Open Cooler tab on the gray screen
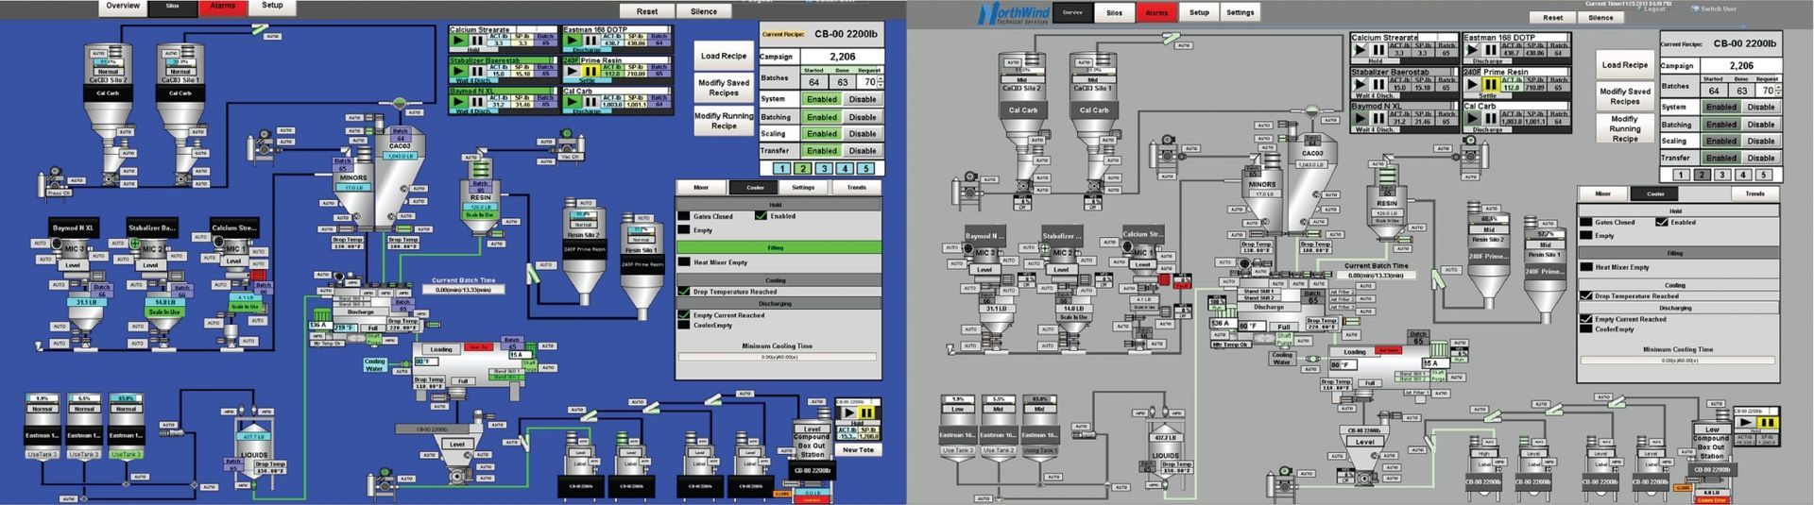Screen dimensions: 1814x505 click(1655, 194)
